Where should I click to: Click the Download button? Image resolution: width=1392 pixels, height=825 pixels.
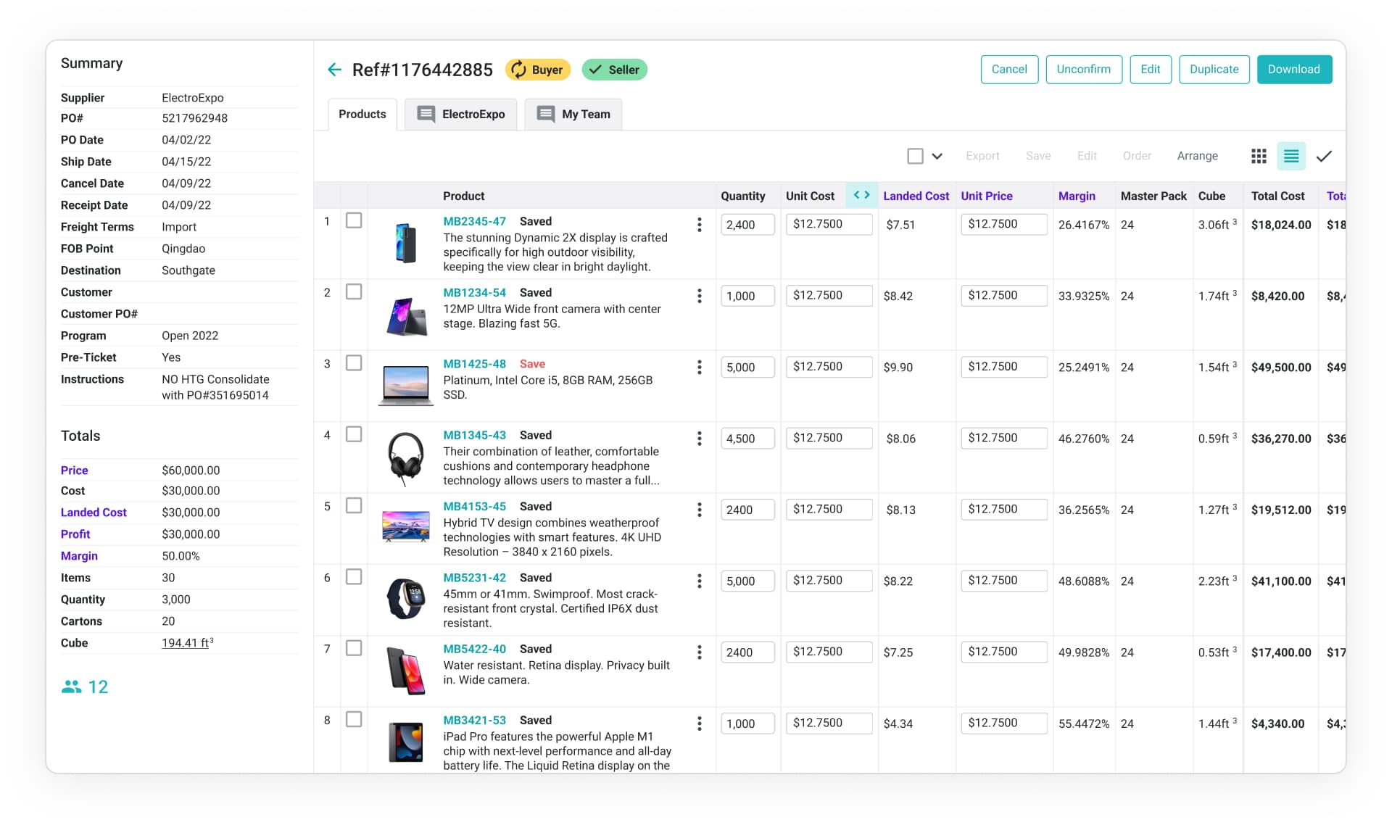click(1293, 70)
